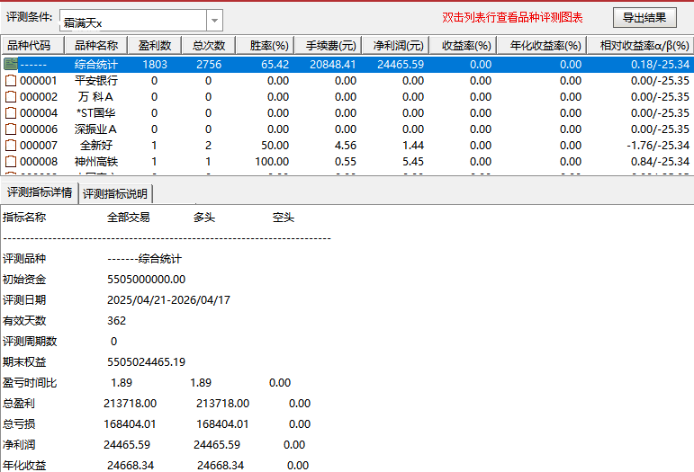
Task: Open the 评测条件 dropdown arrow
Action: (x=214, y=21)
